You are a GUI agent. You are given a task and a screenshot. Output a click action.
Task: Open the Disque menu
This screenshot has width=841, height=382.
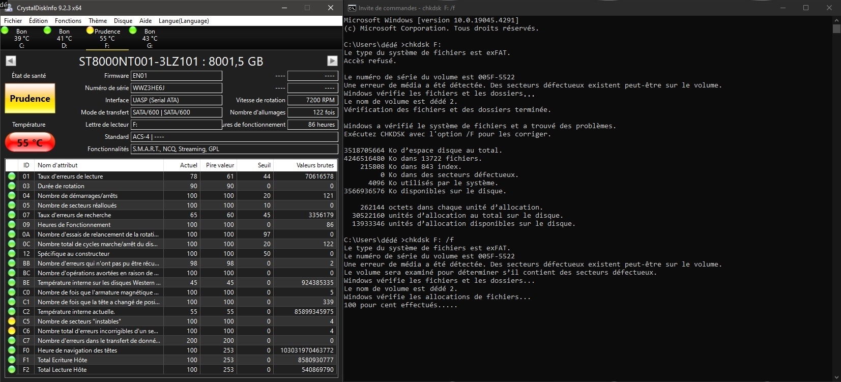(123, 21)
